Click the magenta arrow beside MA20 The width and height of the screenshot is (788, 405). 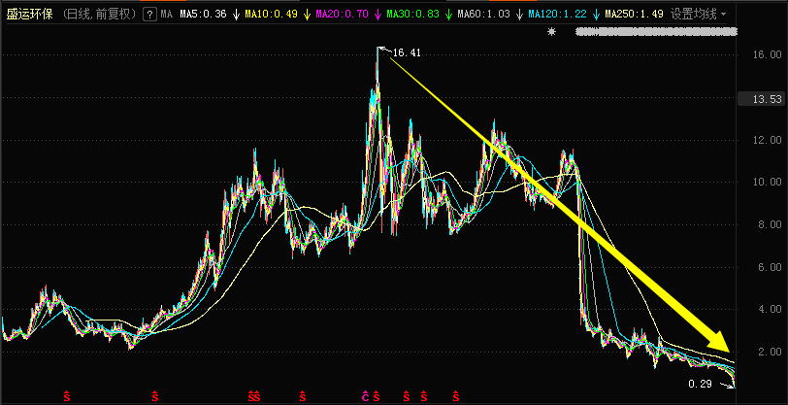click(x=378, y=15)
